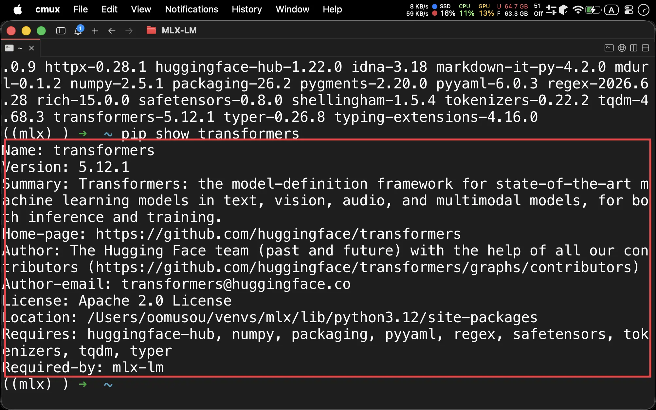Open the File menu
656x410 pixels.
pyautogui.click(x=81, y=9)
